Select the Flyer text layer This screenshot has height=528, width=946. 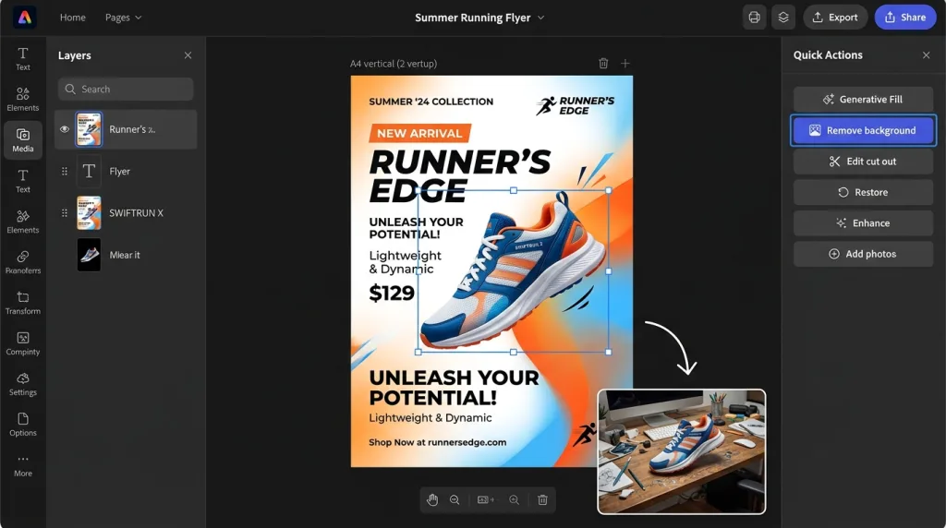point(126,171)
